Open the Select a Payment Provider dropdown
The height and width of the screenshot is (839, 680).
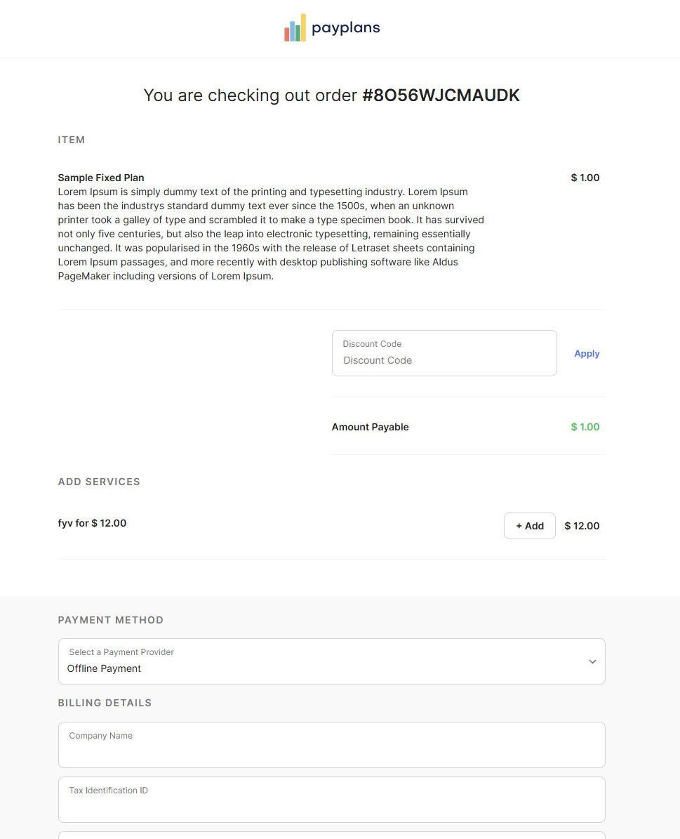point(331,661)
